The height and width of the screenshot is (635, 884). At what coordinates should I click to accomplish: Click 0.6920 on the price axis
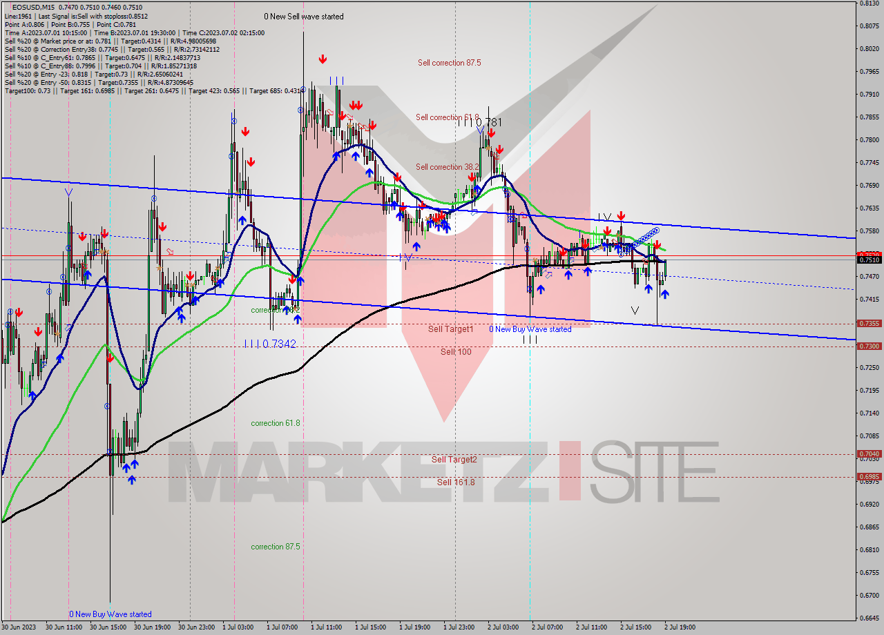(869, 505)
